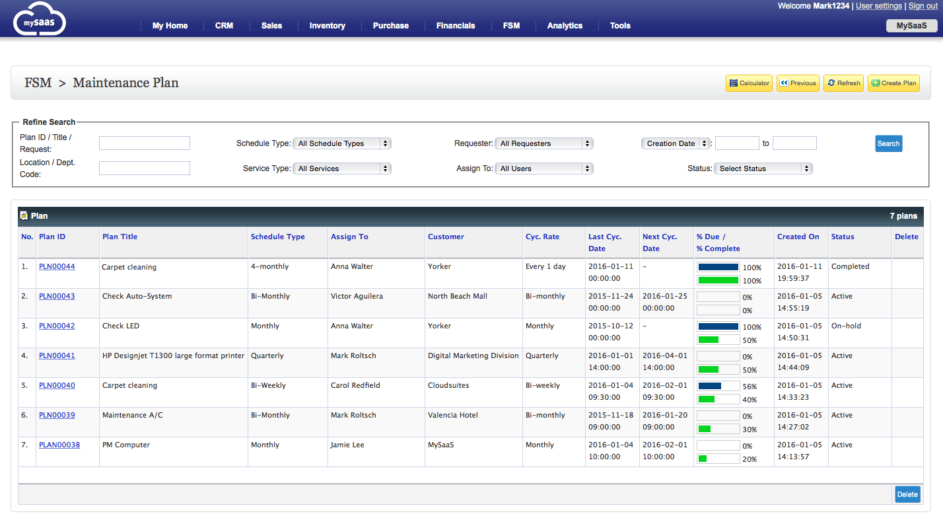
Task: Open the Assign To users dropdown
Action: (544, 168)
